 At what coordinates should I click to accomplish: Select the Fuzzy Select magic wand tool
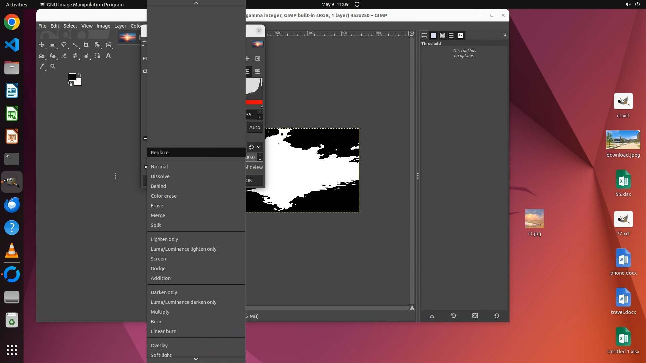click(x=75, y=45)
